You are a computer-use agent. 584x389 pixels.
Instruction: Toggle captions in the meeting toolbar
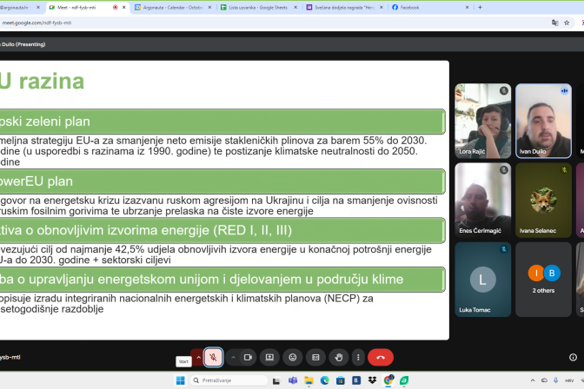click(315, 357)
